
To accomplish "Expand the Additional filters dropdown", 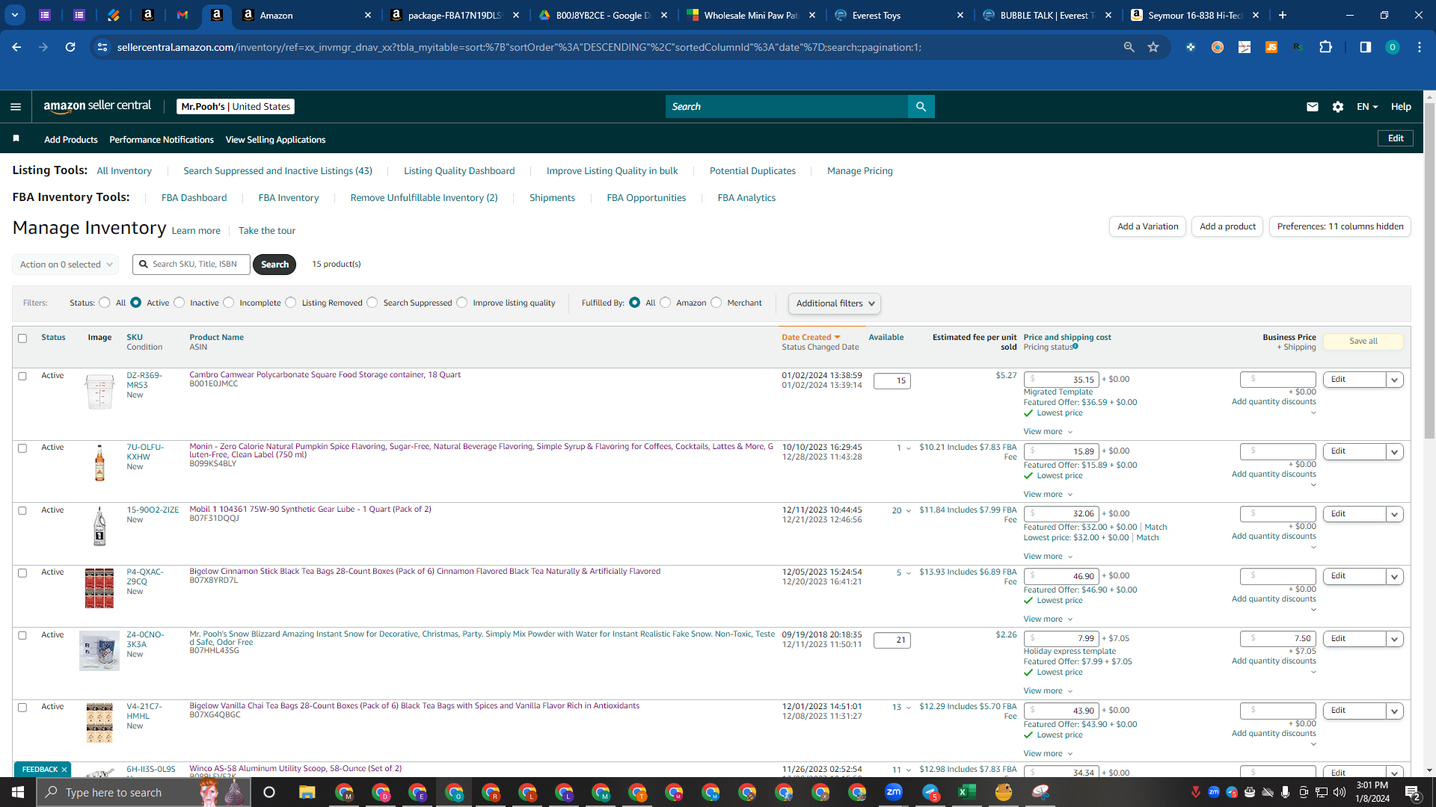I will 835,303.
